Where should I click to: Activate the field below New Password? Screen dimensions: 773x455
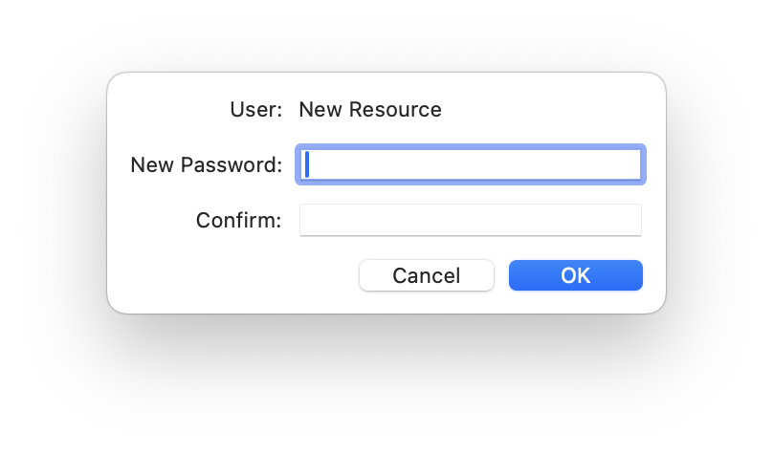tap(471, 220)
